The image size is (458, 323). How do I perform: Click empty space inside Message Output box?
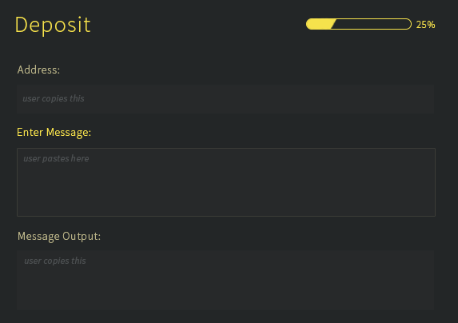(225, 288)
